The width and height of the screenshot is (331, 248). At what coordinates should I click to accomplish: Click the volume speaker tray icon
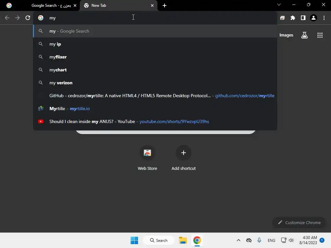(x=291, y=240)
